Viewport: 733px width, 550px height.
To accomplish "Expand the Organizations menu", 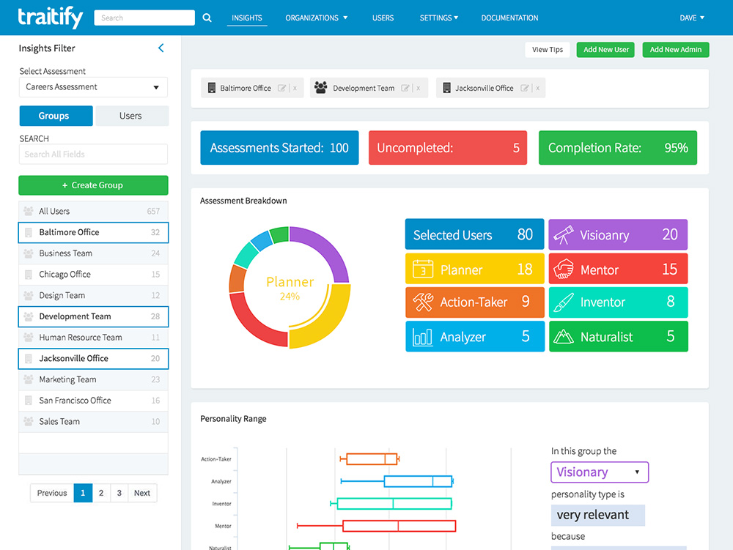I will click(x=316, y=18).
